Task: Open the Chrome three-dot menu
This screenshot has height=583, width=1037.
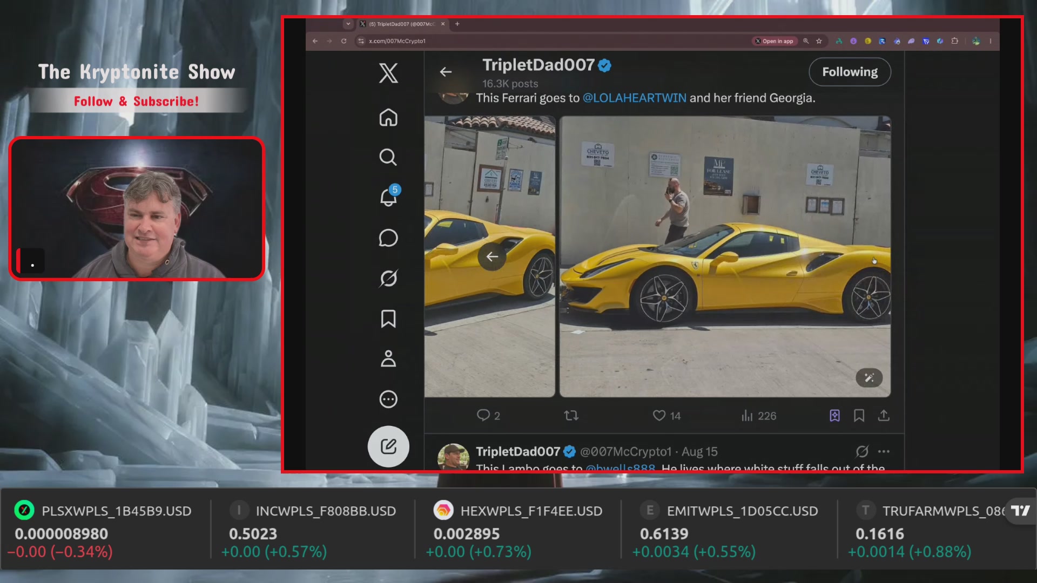Action: pyautogui.click(x=991, y=41)
